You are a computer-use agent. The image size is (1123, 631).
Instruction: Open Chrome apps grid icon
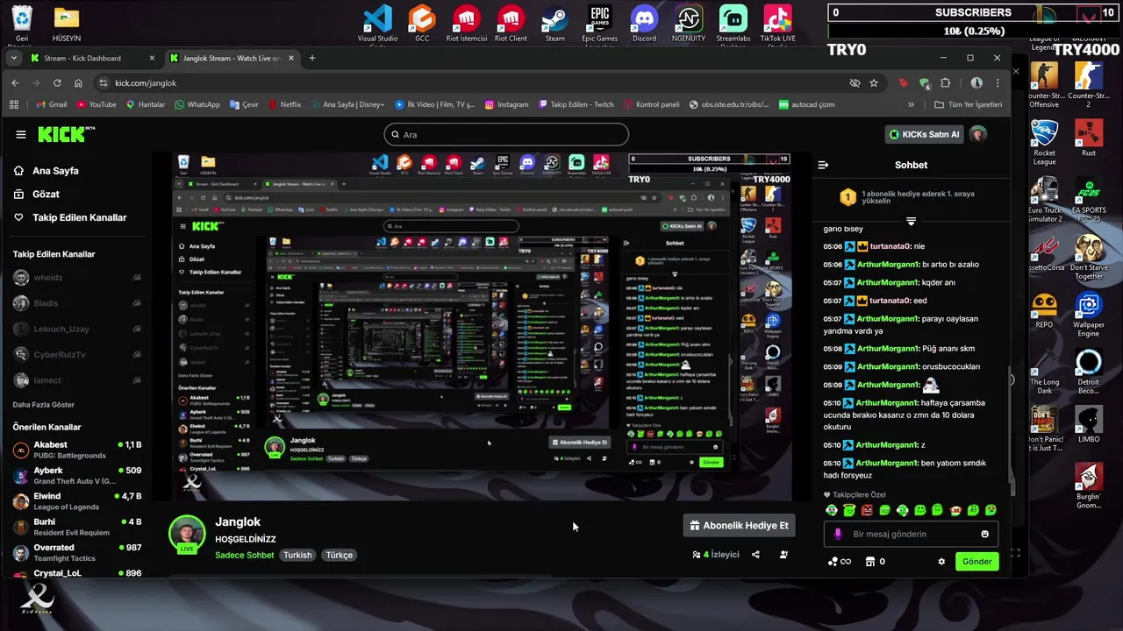[14, 104]
